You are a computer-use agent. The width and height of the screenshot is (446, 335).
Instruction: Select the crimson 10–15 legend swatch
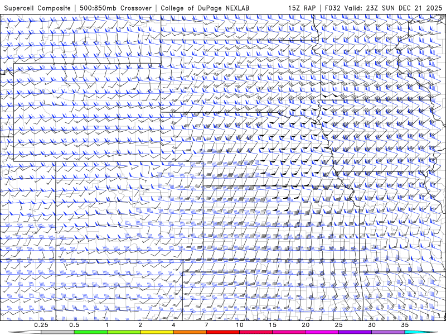(256, 332)
